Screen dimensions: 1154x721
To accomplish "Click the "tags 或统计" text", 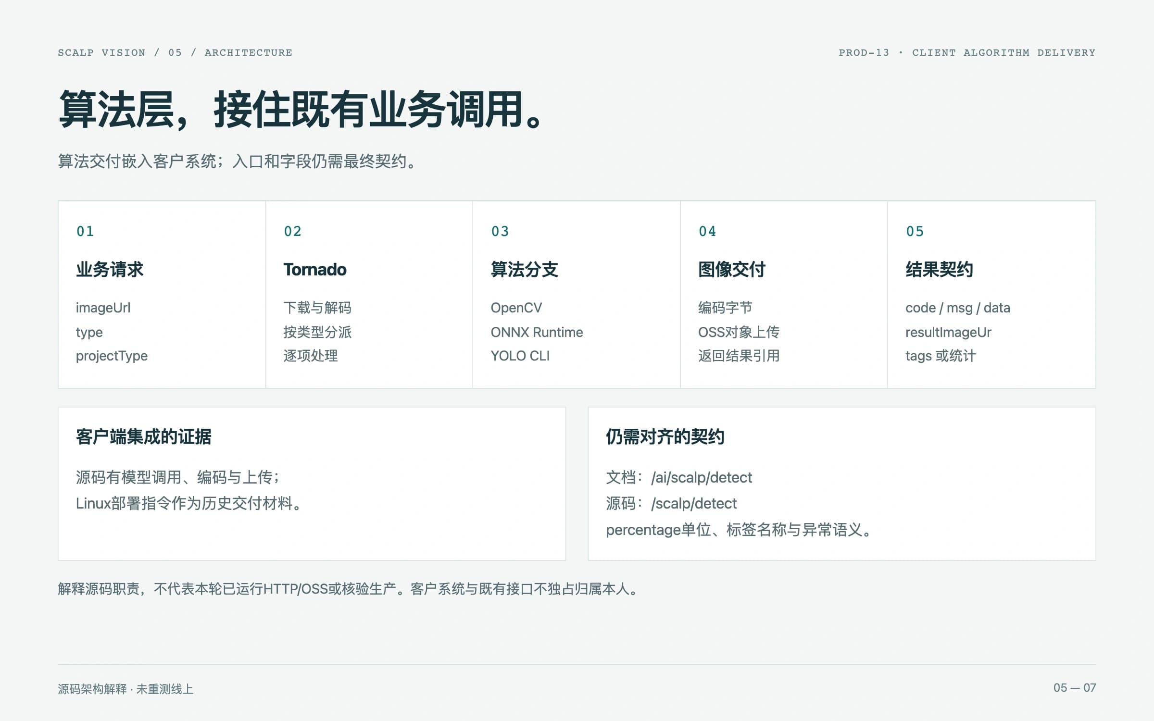I will tap(941, 356).
